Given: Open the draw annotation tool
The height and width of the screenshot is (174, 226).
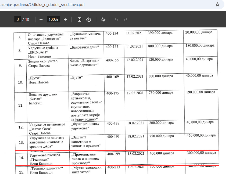Looking at the screenshot, I should pos(103,19).
